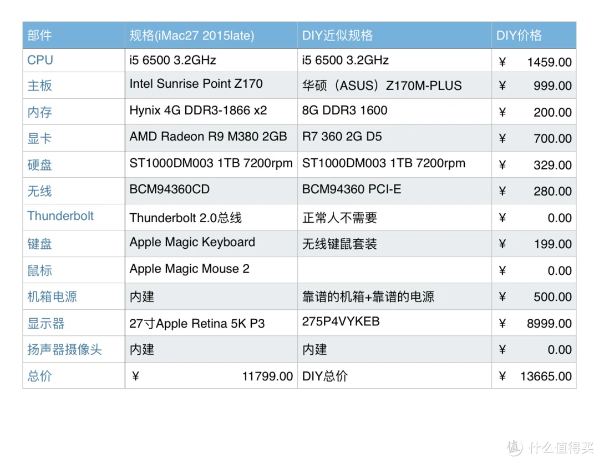The image size is (599, 462).
Task: Click the 280.00 price cell
Action: (x=534, y=191)
